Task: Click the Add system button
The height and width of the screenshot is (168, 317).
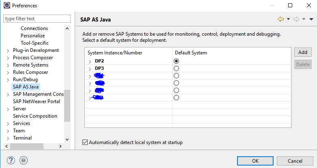Action: click(303, 52)
